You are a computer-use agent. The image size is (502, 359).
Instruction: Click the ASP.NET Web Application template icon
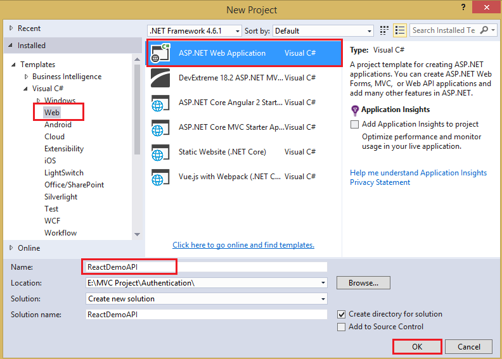pos(160,53)
